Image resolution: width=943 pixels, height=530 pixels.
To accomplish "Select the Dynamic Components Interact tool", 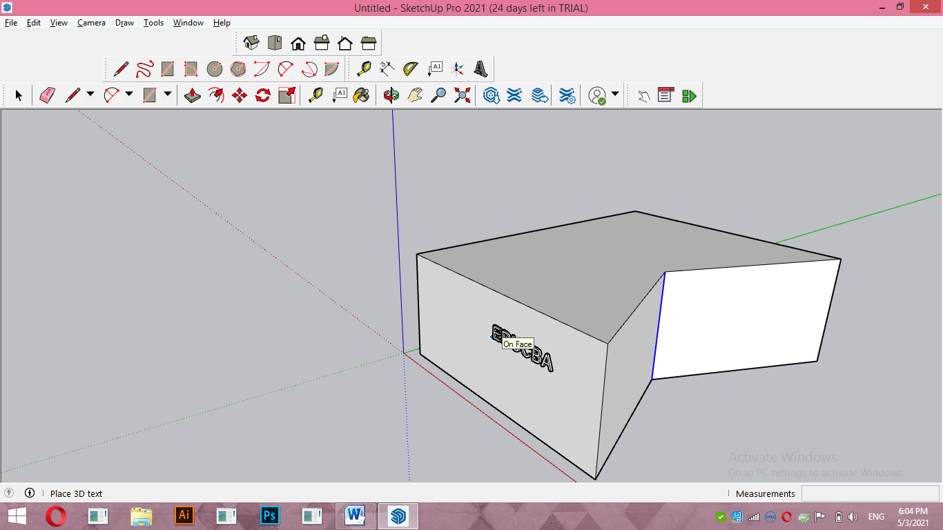I will point(643,95).
